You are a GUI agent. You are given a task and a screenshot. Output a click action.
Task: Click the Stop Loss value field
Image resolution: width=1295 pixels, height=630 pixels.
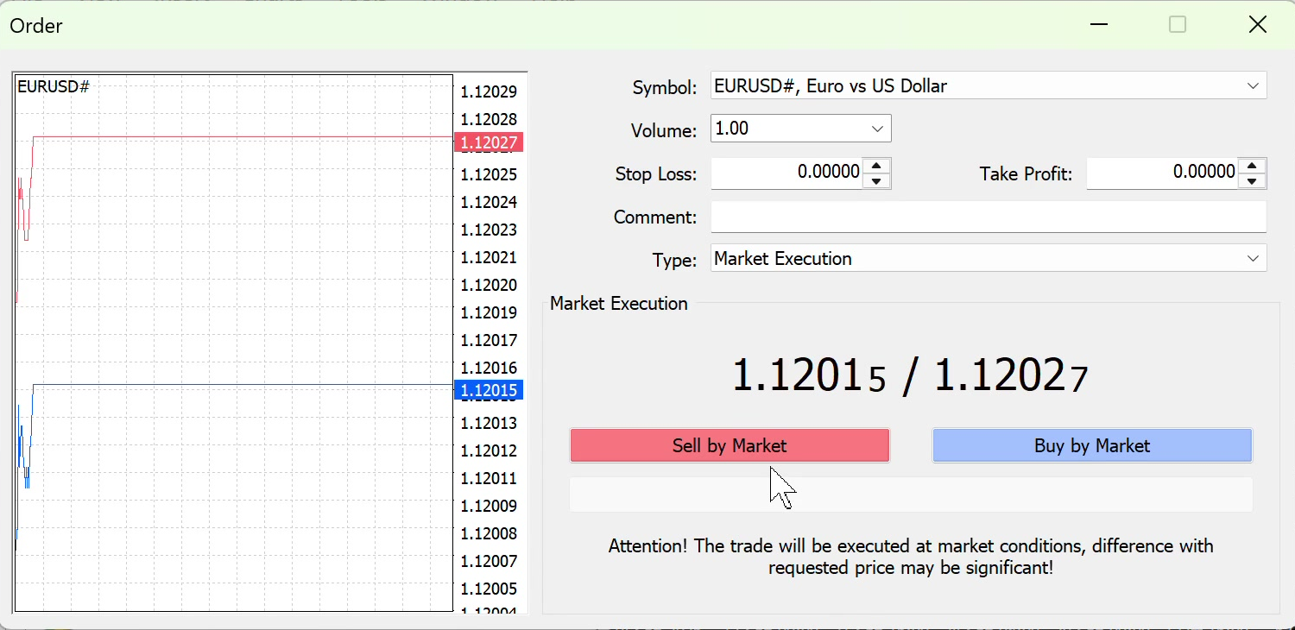pos(786,173)
